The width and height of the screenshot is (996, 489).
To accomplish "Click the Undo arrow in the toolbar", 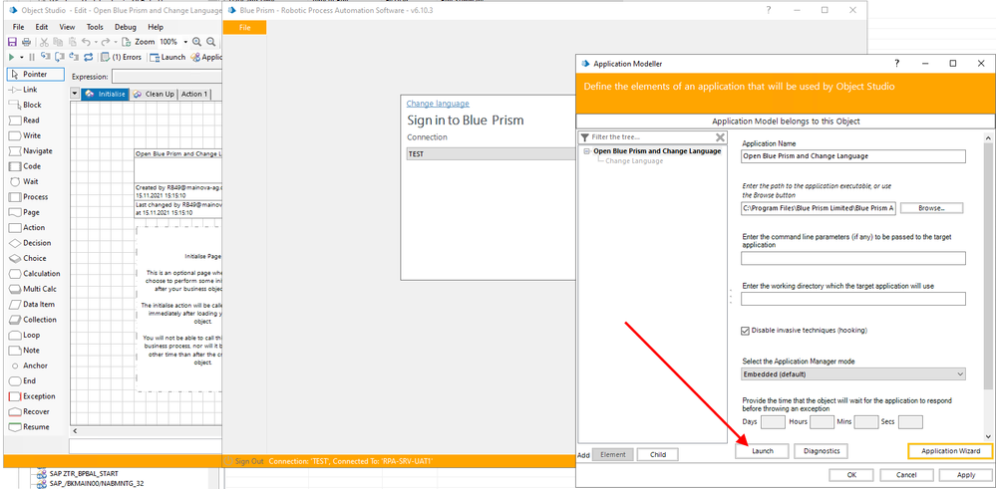I will [x=86, y=42].
